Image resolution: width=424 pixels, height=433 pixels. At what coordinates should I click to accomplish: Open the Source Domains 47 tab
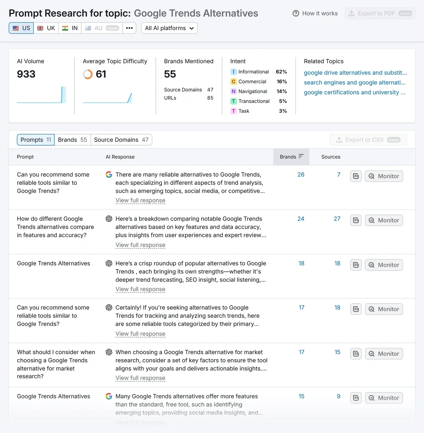tap(121, 140)
